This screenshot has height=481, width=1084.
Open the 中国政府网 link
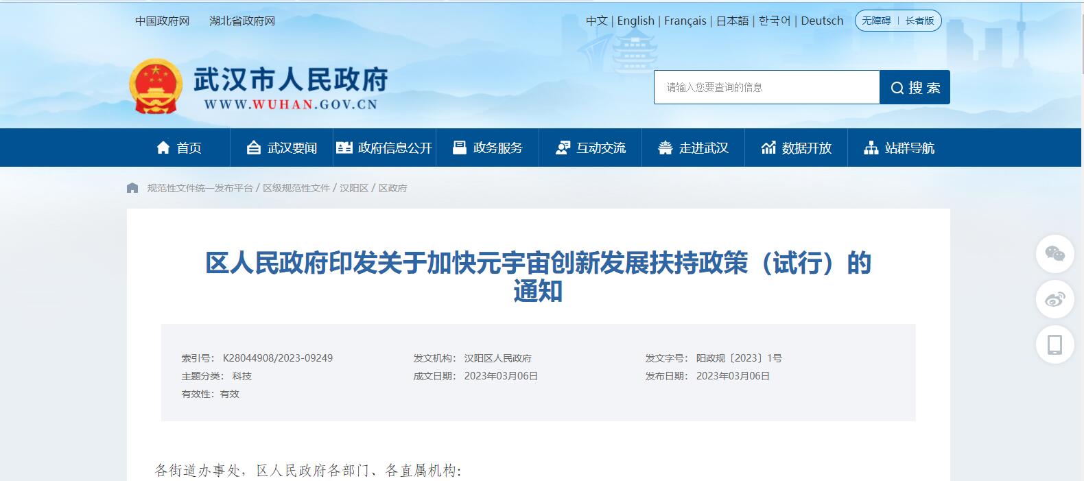point(162,21)
